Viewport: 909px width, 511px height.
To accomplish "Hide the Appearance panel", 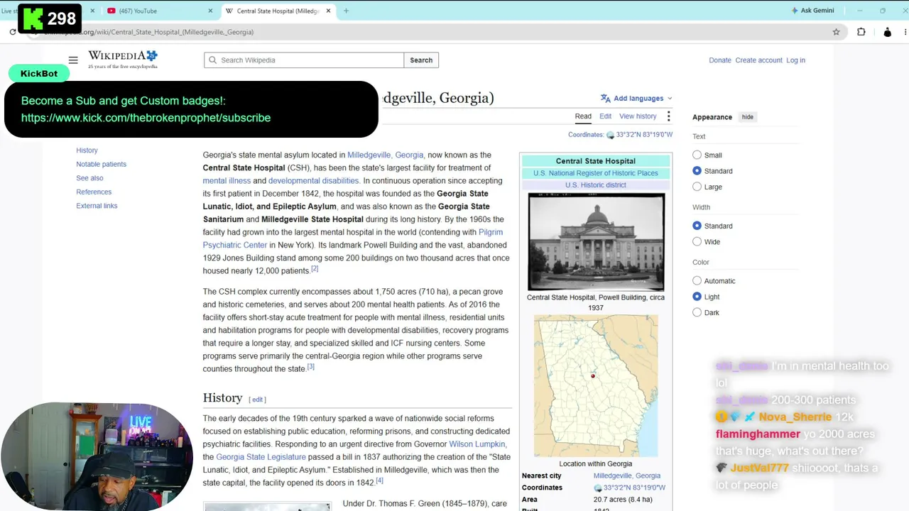I will coord(747,117).
